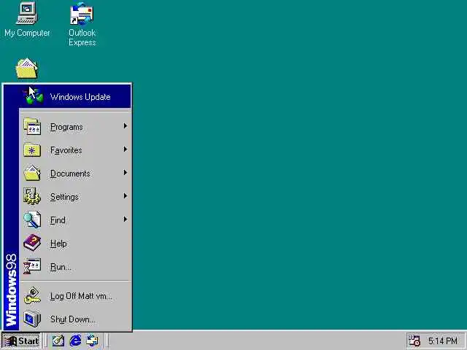Choose Log Off Matt vm...
Image resolution: width=467 pixels, height=350 pixels.
click(x=74, y=296)
